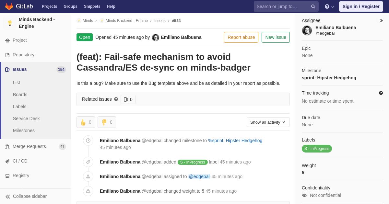Open Snippets in the top navbar
The image size is (389, 204).
(x=92, y=6)
